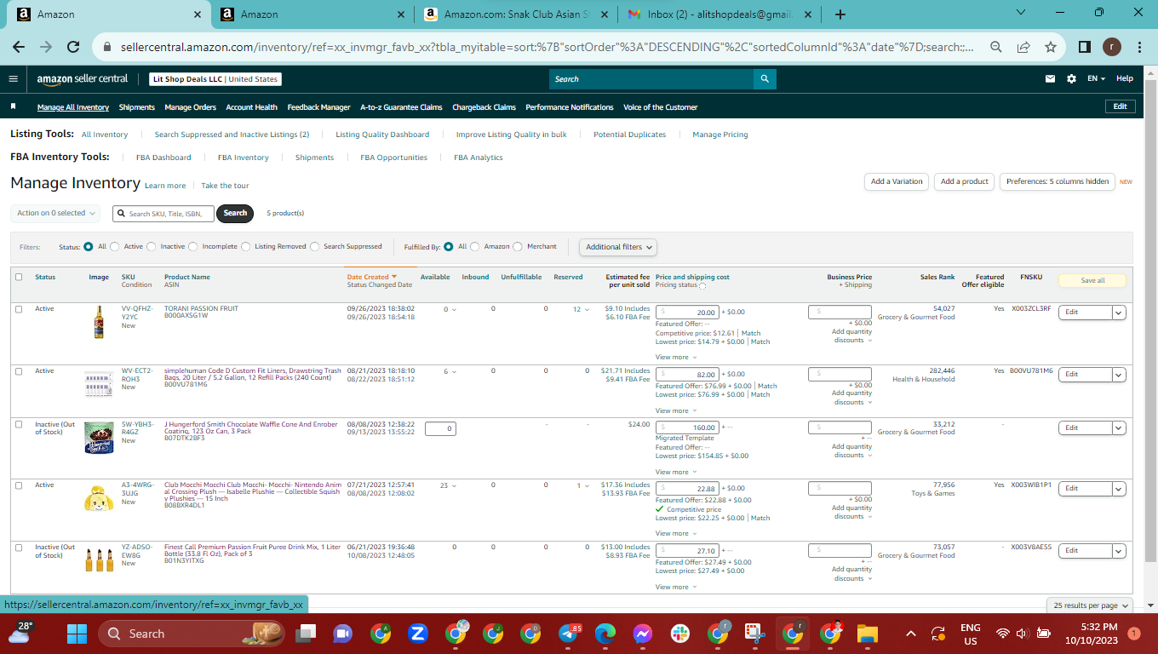Click the Add a Variation button
This screenshot has width=1158, height=654.
tap(897, 181)
